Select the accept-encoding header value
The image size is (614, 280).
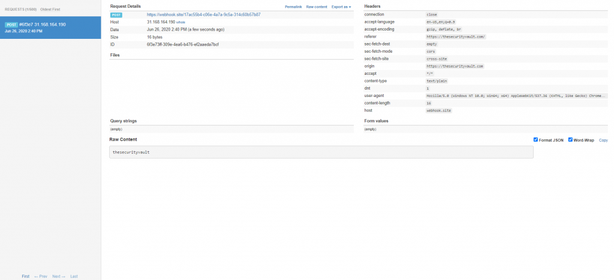pos(443,29)
